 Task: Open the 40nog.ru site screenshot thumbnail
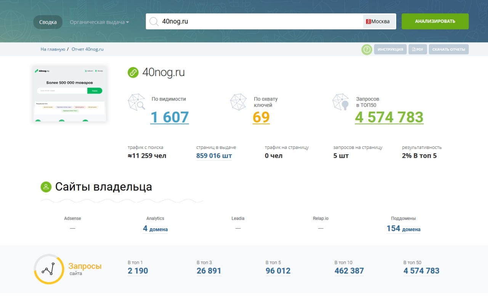tap(70, 94)
